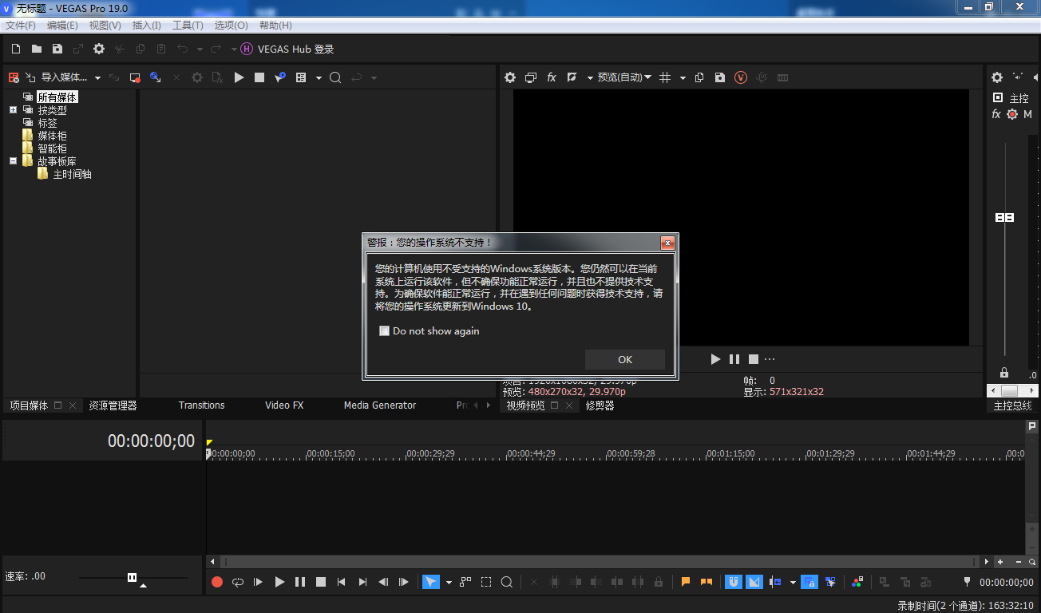Click the red circled V icon in preview toolbar
The height and width of the screenshot is (613, 1041).
coord(741,77)
